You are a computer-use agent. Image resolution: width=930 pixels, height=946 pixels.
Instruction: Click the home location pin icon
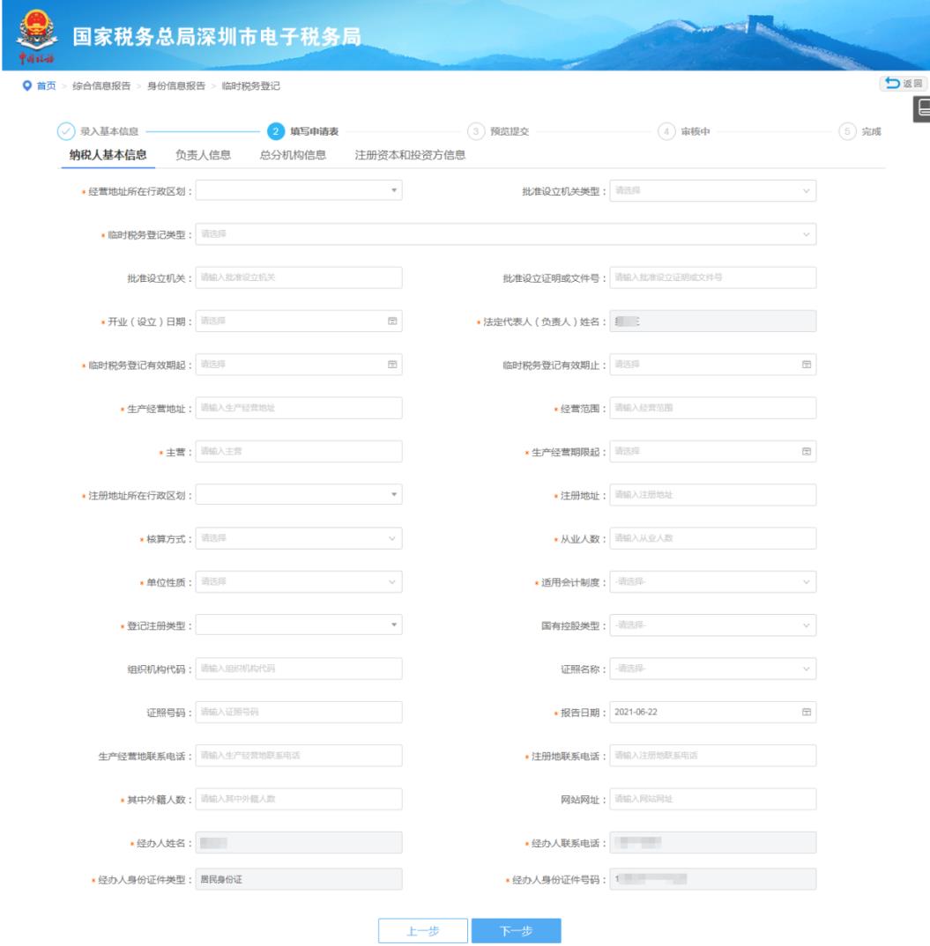point(27,85)
